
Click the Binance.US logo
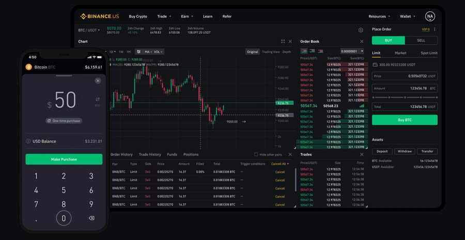pos(100,17)
